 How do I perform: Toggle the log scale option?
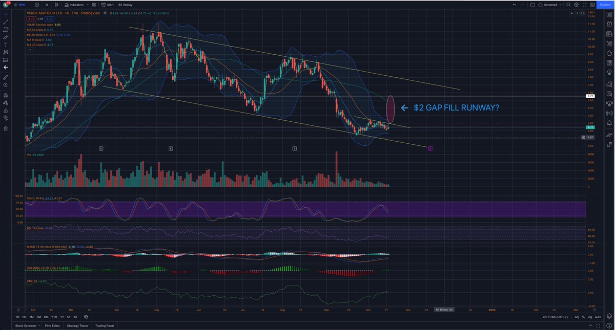point(590,317)
